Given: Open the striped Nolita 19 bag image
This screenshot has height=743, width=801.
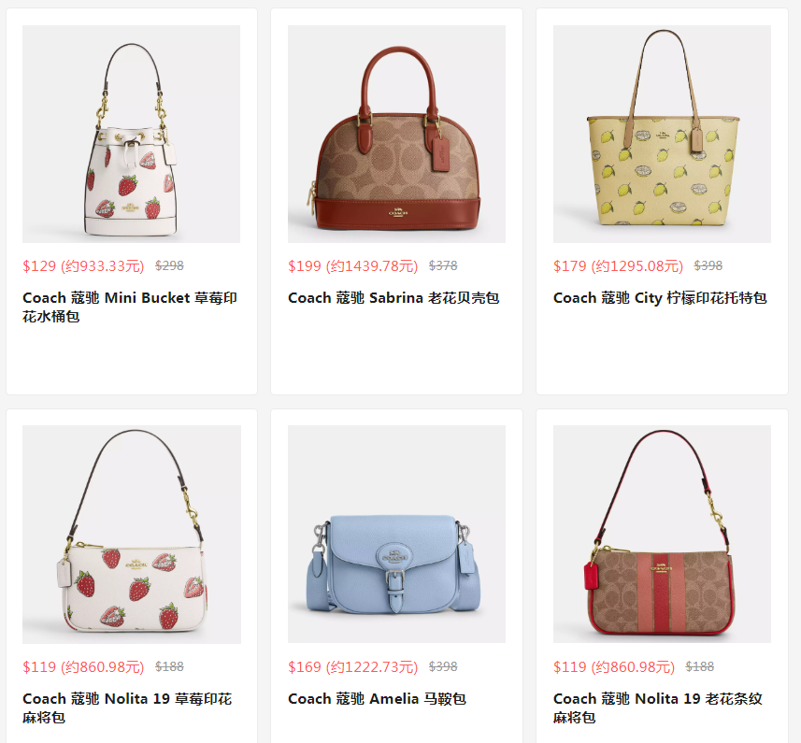Looking at the screenshot, I should click(x=662, y=535).
